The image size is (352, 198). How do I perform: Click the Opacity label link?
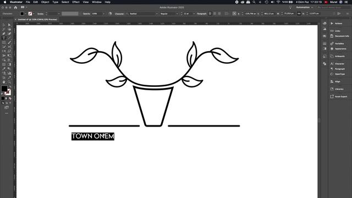(x=86, y=14)
